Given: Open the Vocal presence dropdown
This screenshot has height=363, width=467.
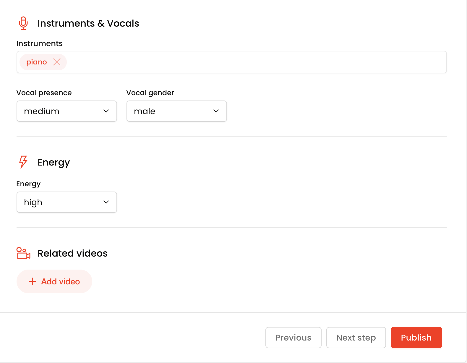Looking at the screenshot, I should click(67, 111).
